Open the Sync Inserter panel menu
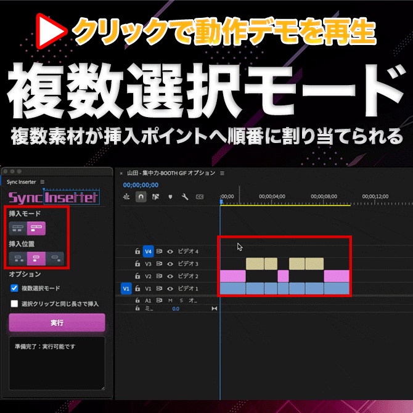The image size is (413, 413). pyautogui.click(x=43, y=182)
